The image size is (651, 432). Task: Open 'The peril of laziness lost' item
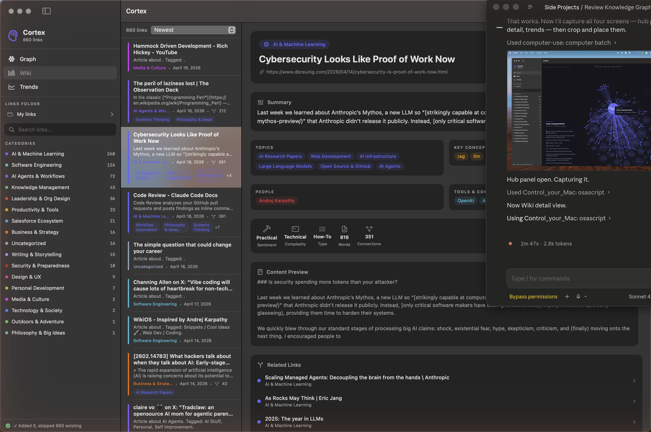pos(181,101)
